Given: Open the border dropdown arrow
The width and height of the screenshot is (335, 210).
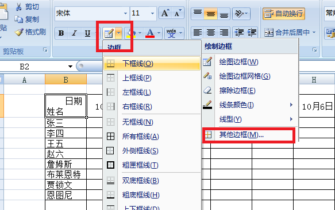Looking at the screenshot, I should tap(118, 33).
